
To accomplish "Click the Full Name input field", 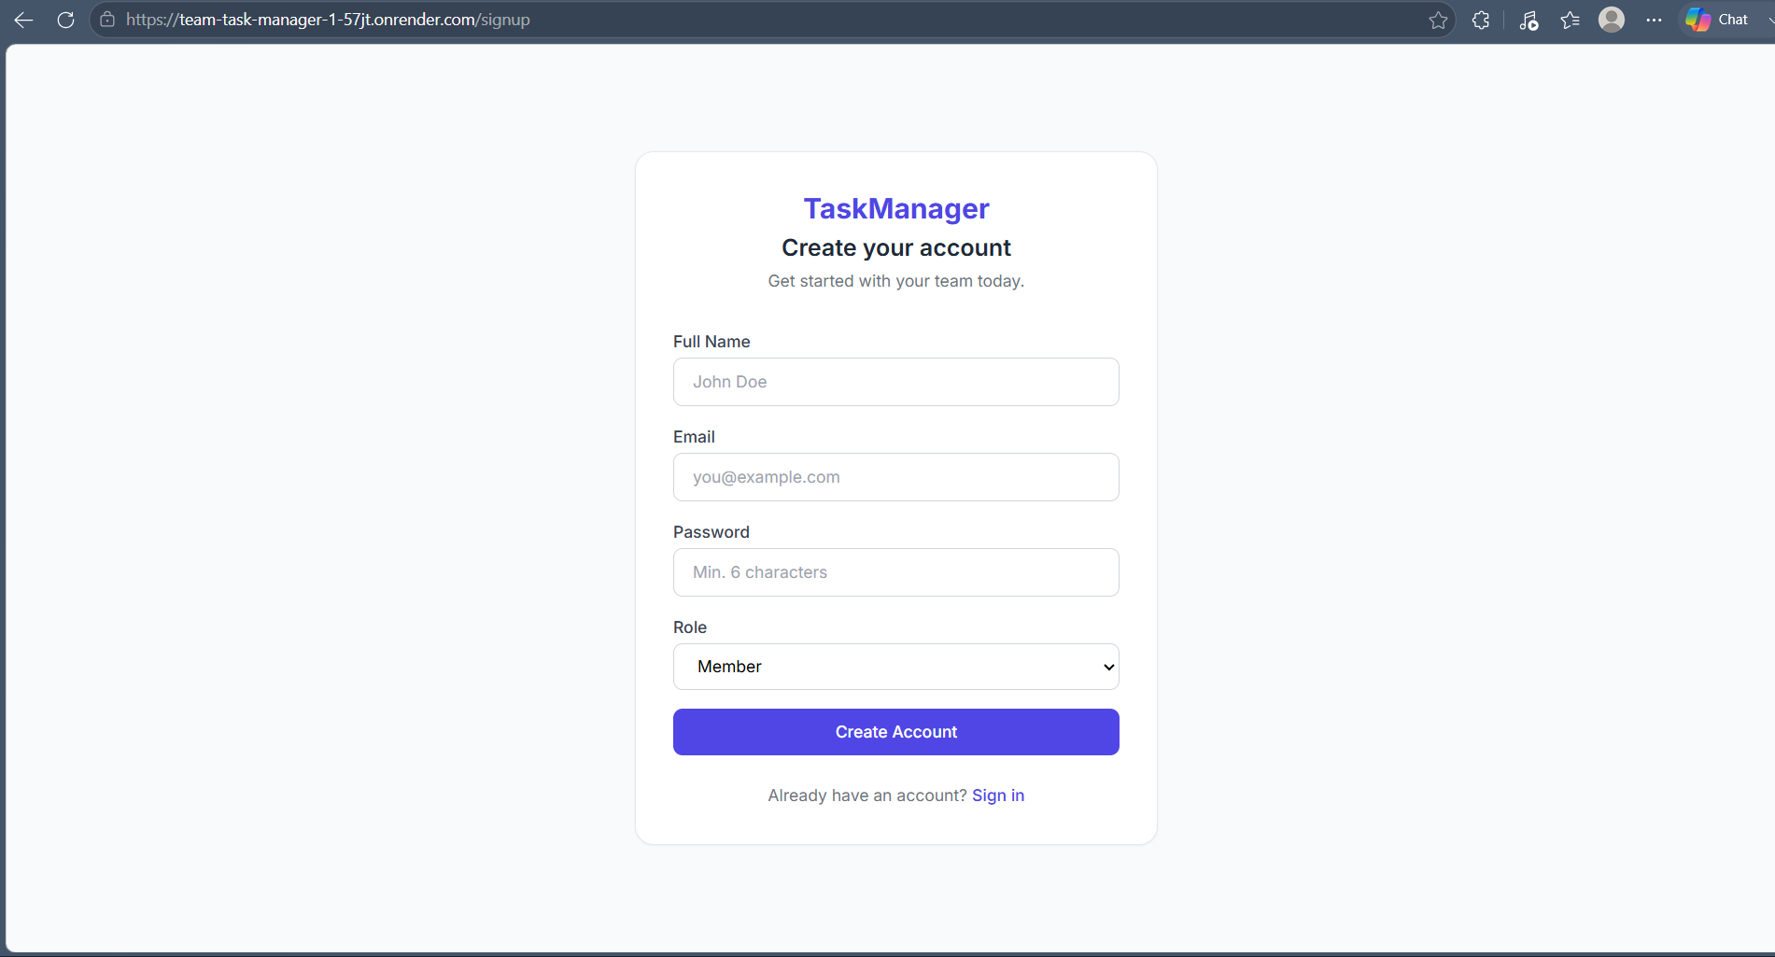I will coord(896,382).
